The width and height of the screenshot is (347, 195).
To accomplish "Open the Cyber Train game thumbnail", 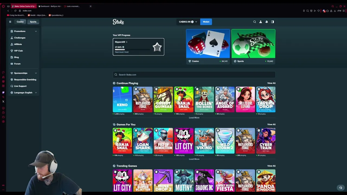I will 266,141.
